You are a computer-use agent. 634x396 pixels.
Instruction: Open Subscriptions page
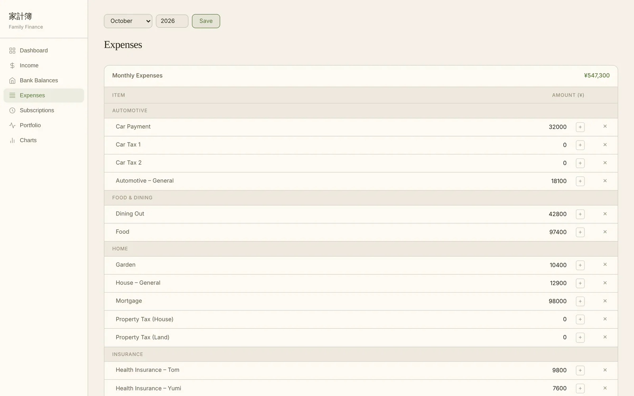(44, 110)
